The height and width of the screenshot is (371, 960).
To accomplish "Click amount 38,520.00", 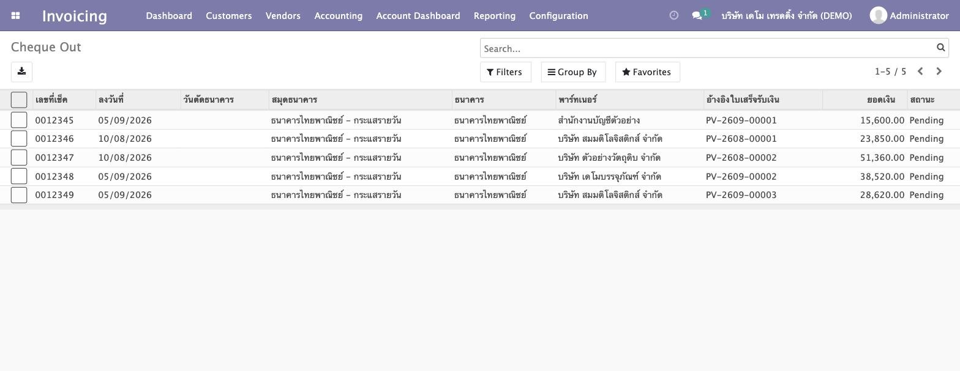I will [882, 177].
